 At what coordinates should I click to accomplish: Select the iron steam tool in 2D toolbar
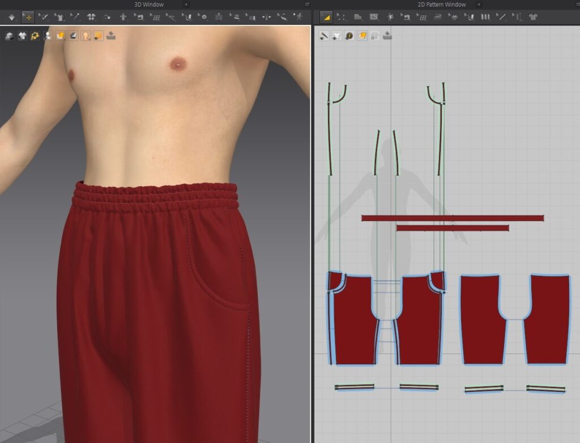(437, 17)
